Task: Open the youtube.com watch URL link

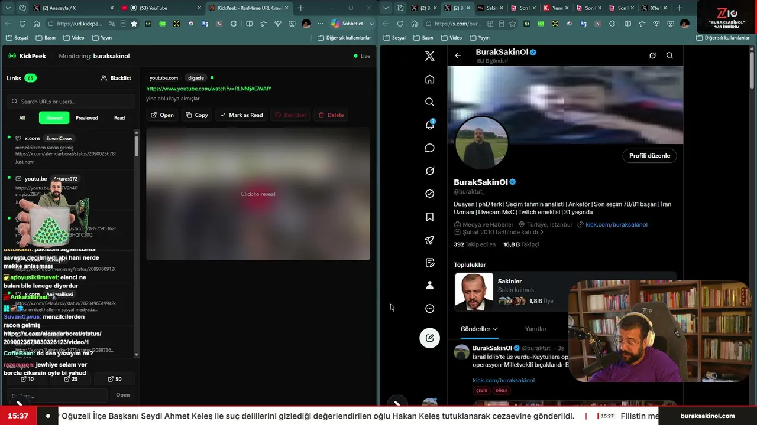Action: pyautogui.click(x=209, y=89)
